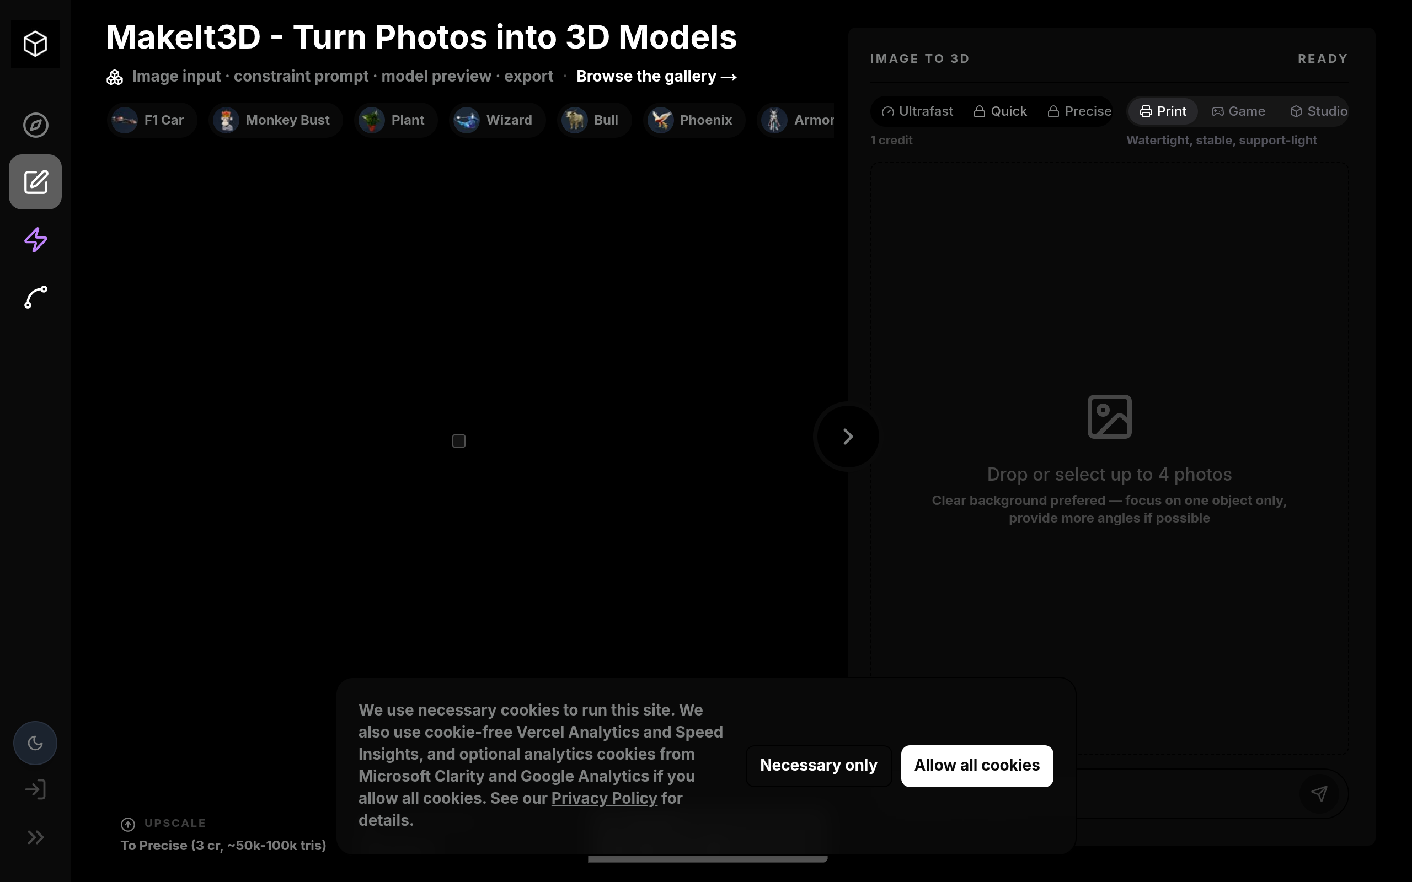
Task: Open the curve path icon in sidebar
Action: point(36,297)
